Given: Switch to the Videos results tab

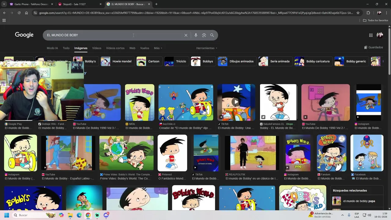Looking at the screenshot, I should [97, 48].
